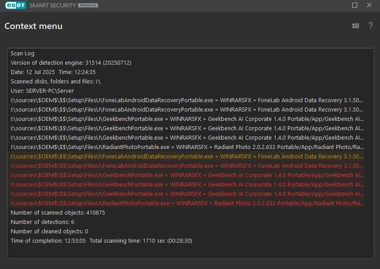Click the "SMART SECURITY" title text
The height and width of the screenshot is (269, 380).
pos(53,5)
